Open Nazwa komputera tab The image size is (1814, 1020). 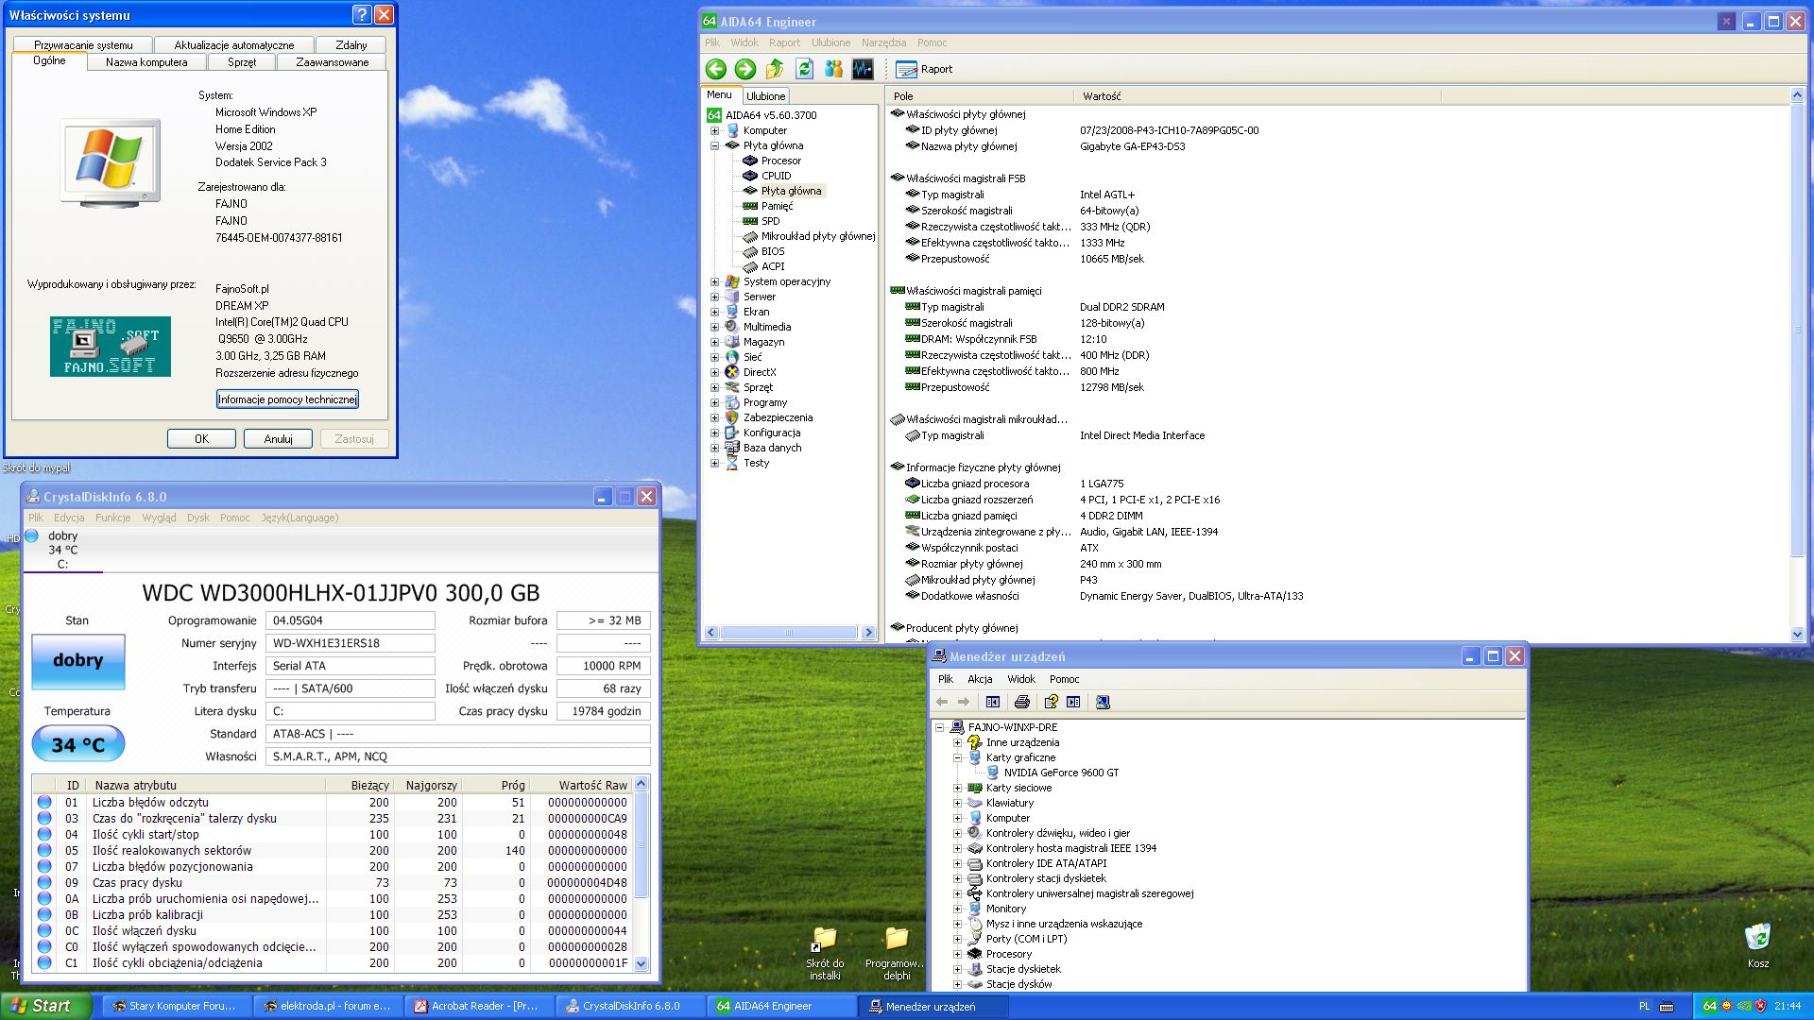[146, 62]
